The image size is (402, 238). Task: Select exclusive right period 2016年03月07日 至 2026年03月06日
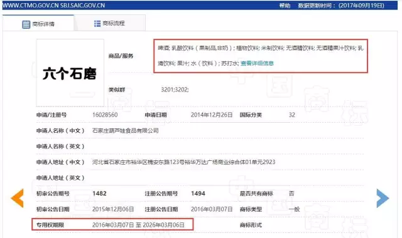point(138,225)
